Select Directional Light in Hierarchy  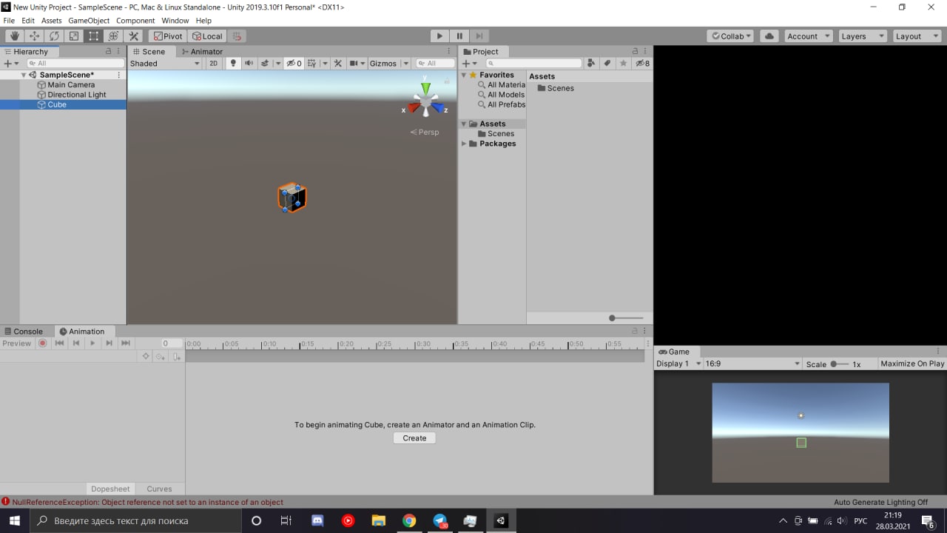point(77,95)
